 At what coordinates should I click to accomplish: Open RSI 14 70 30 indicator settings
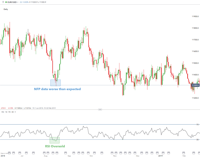click(8, 112)
